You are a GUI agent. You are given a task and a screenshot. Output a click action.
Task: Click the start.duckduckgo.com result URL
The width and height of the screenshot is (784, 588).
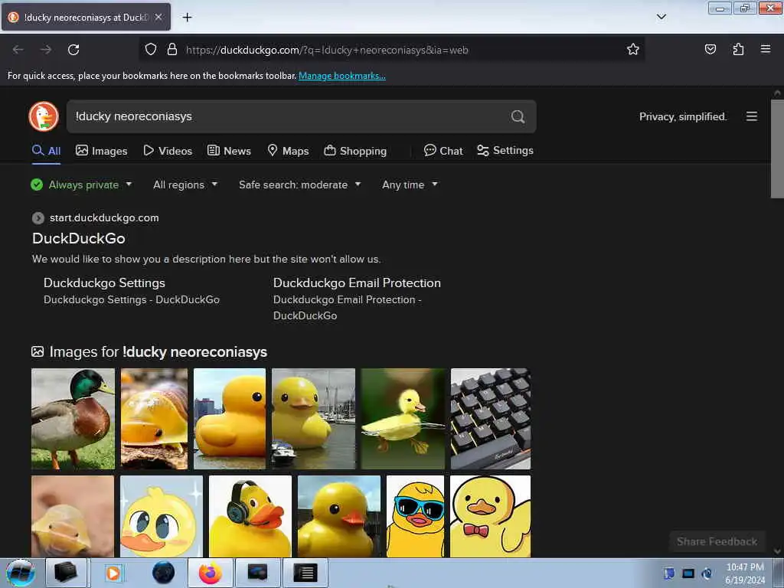click(104, 218)
